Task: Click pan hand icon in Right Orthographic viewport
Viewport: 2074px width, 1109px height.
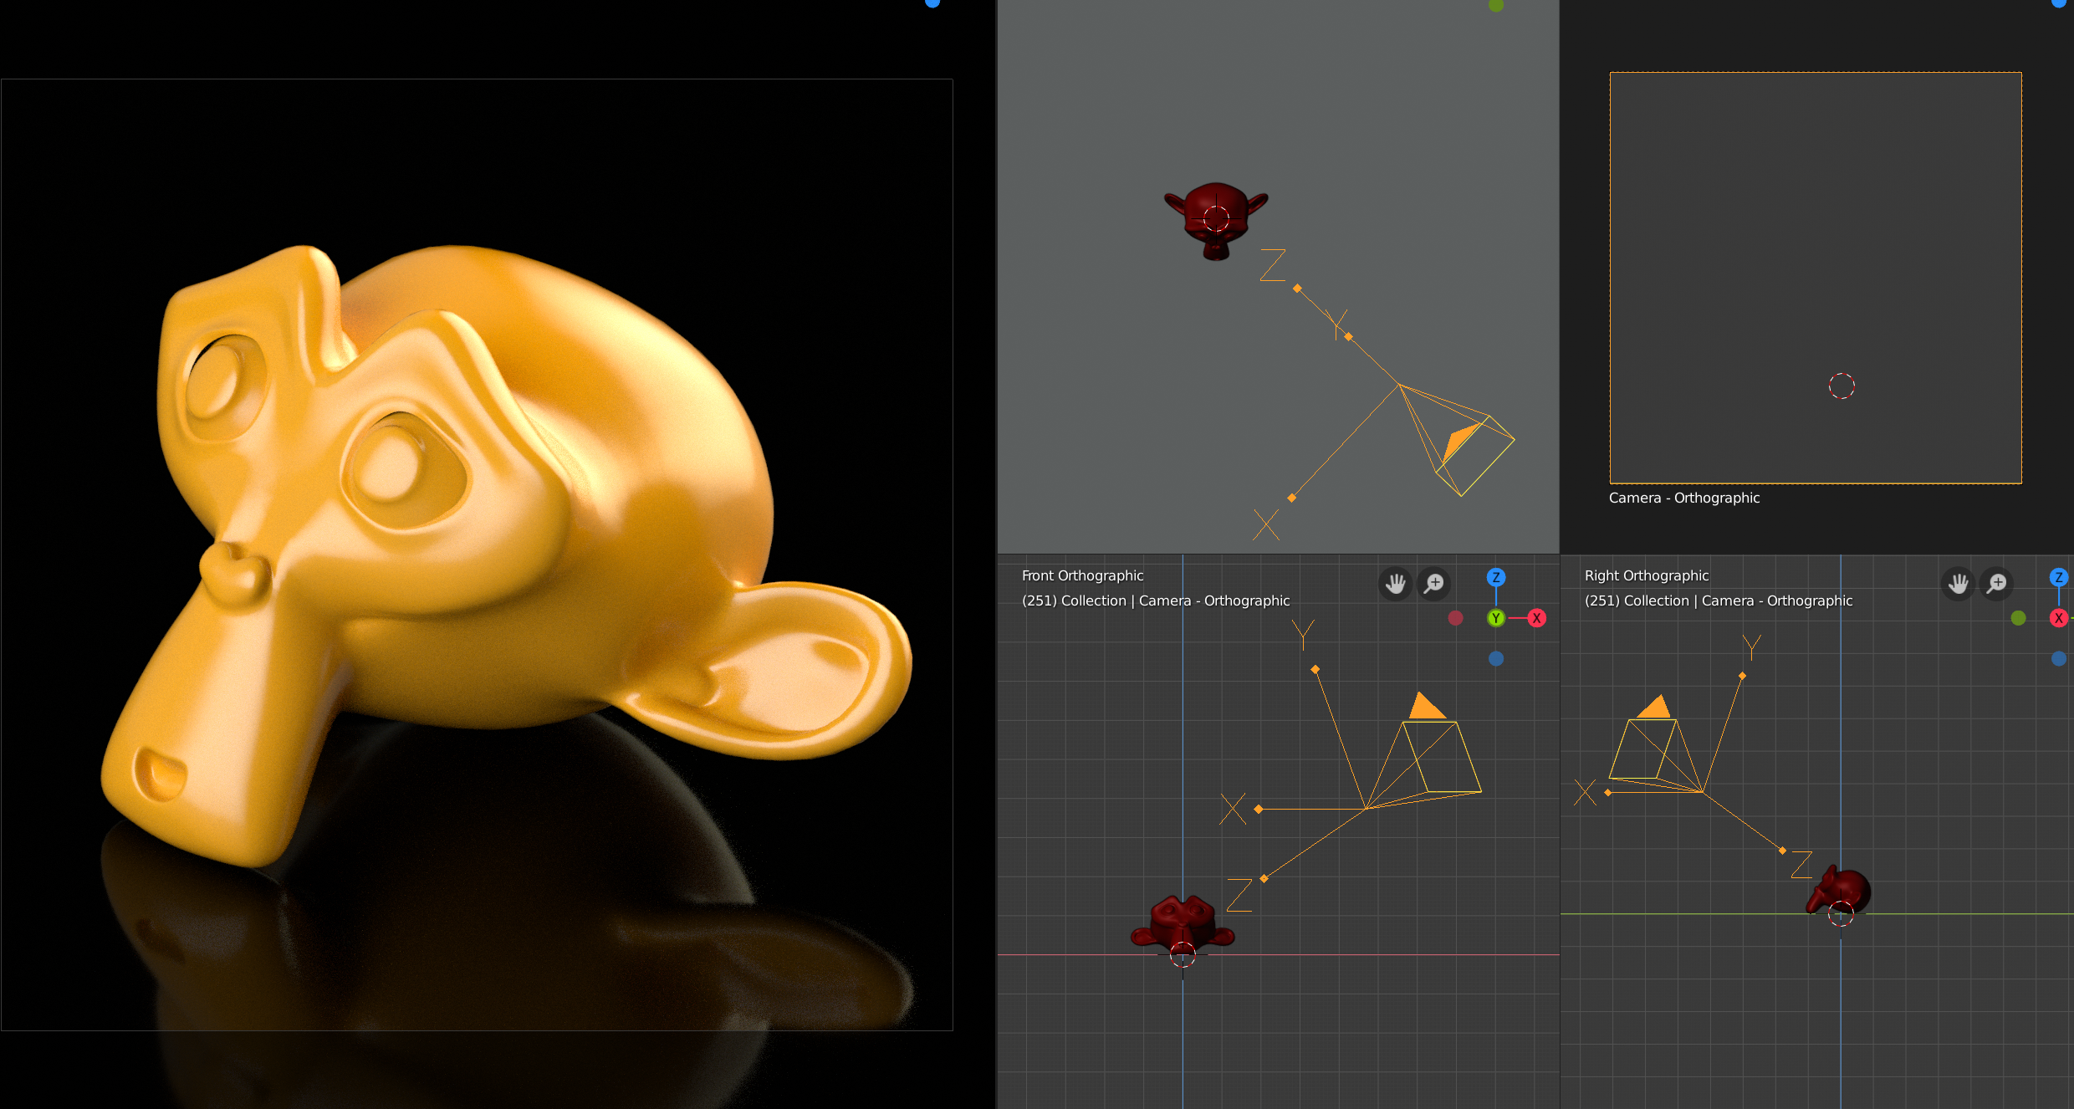Action: (x=1958, y=583)
